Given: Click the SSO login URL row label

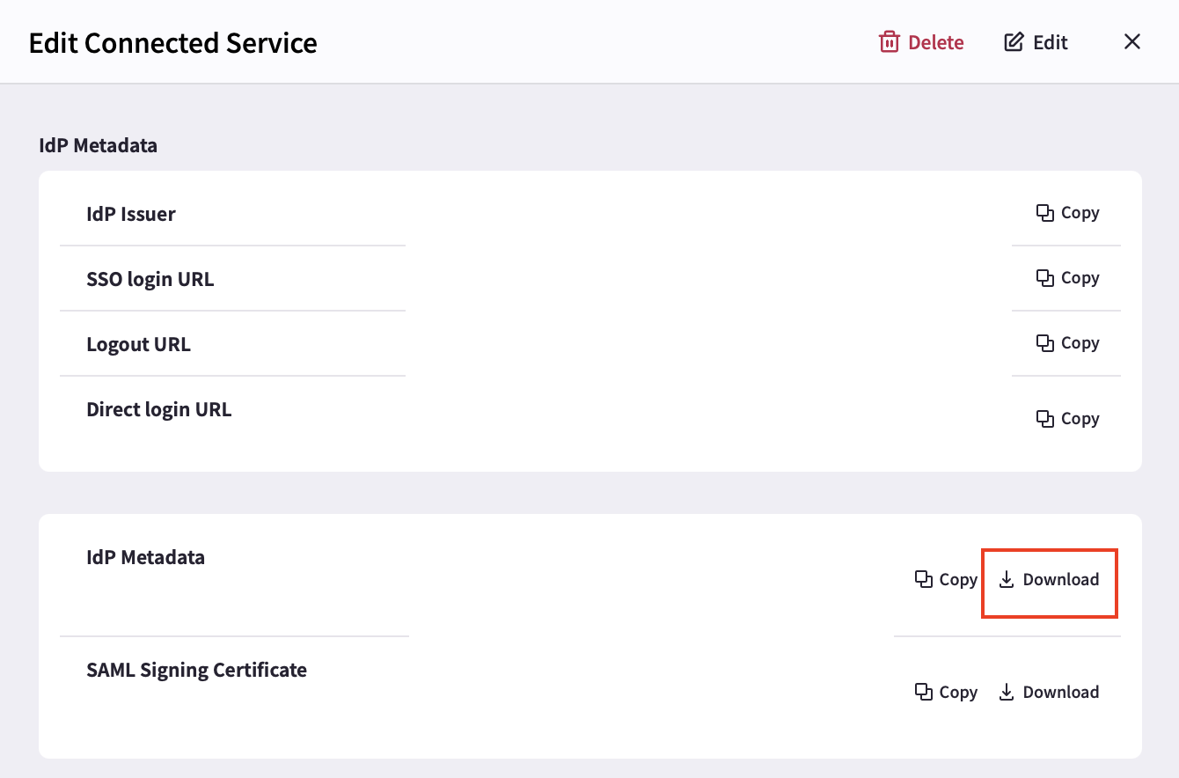Looking at the screenshot, I should (150, 279).
